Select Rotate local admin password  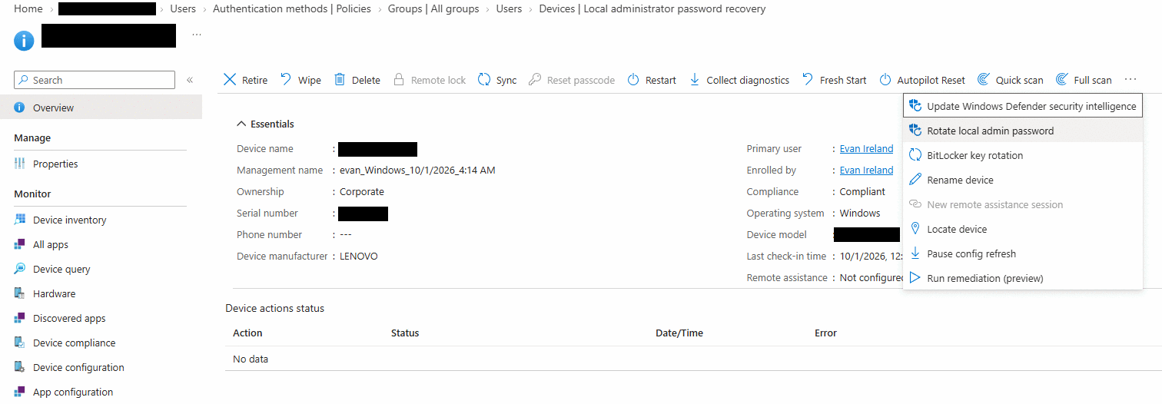pos(1023,131)
